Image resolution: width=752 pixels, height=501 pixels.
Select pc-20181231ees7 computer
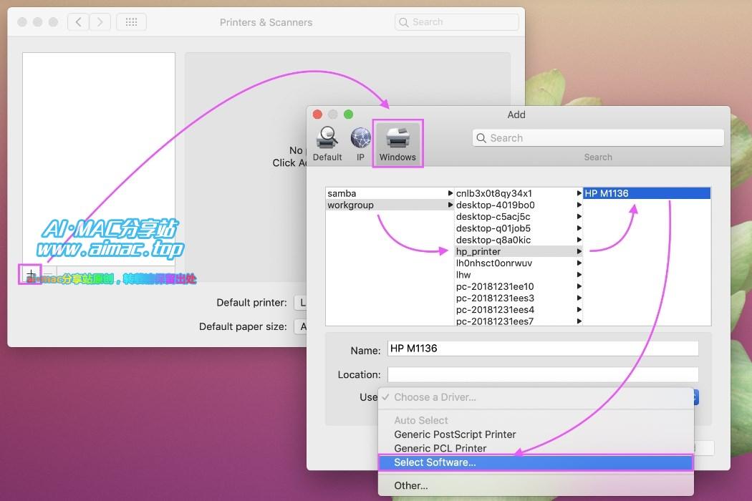tap(518, 321)
